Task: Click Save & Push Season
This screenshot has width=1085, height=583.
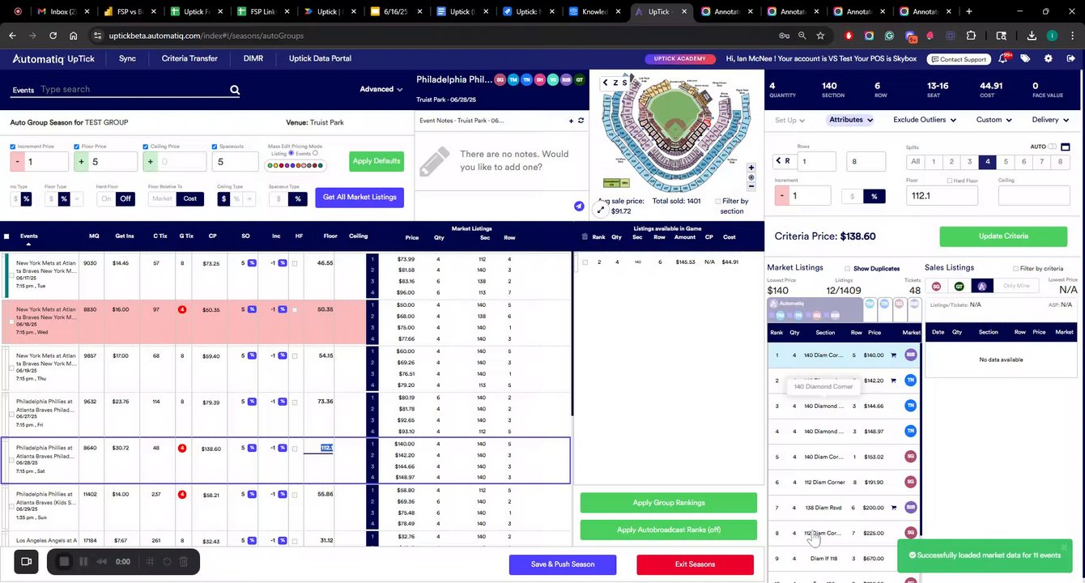Action: click(563, 564)
